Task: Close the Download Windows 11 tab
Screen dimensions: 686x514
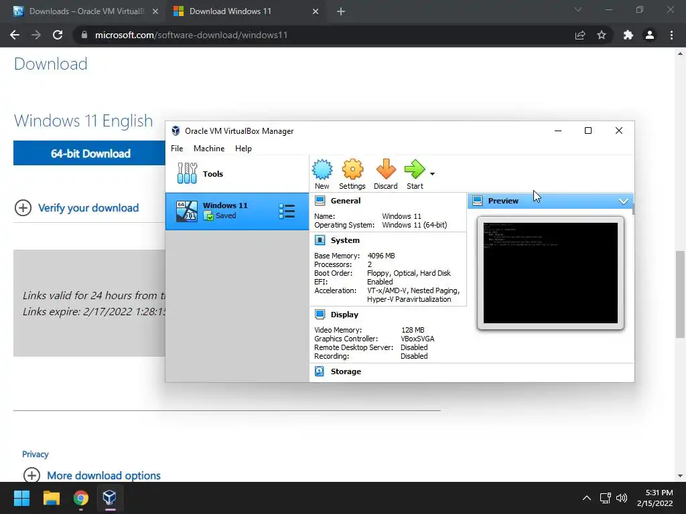Action: point(316,11)
